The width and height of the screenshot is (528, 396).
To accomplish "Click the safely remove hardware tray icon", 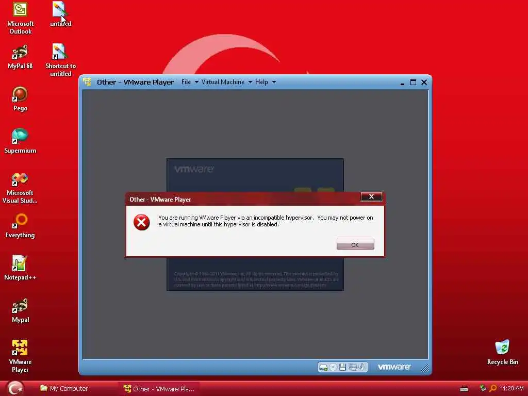I will coord(483,388).
